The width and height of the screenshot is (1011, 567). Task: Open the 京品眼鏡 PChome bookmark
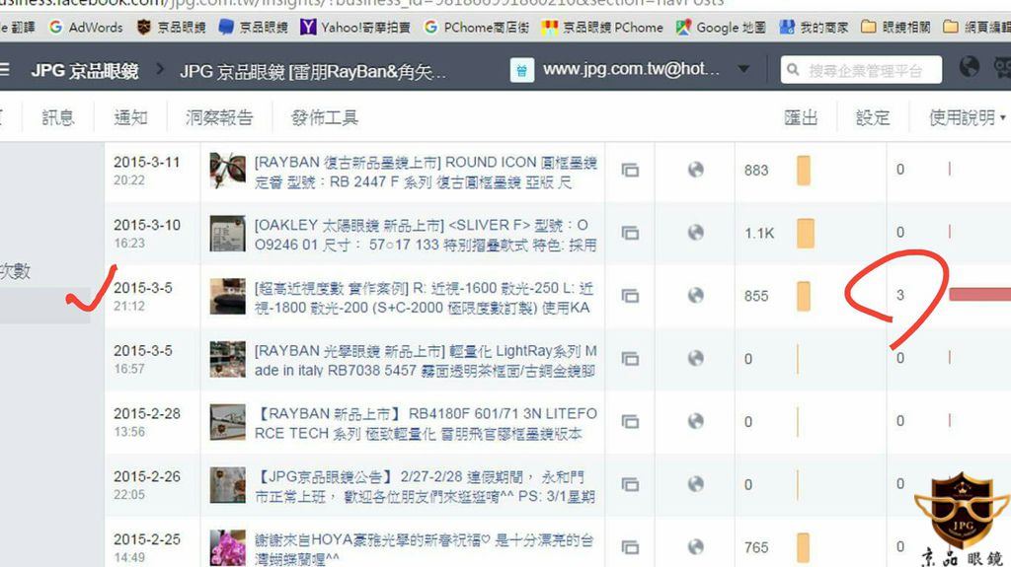[x=603, y=27]
